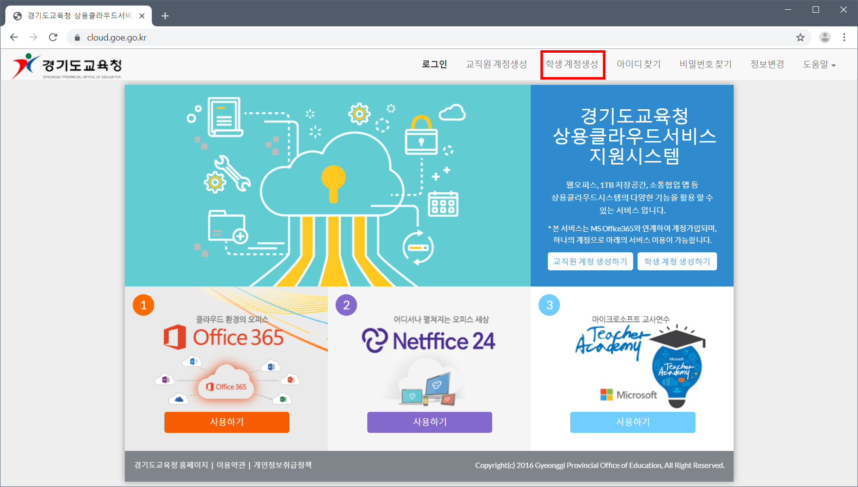
Task: Click purple 사용하기 button for Netffice 24
Action: 430,422
